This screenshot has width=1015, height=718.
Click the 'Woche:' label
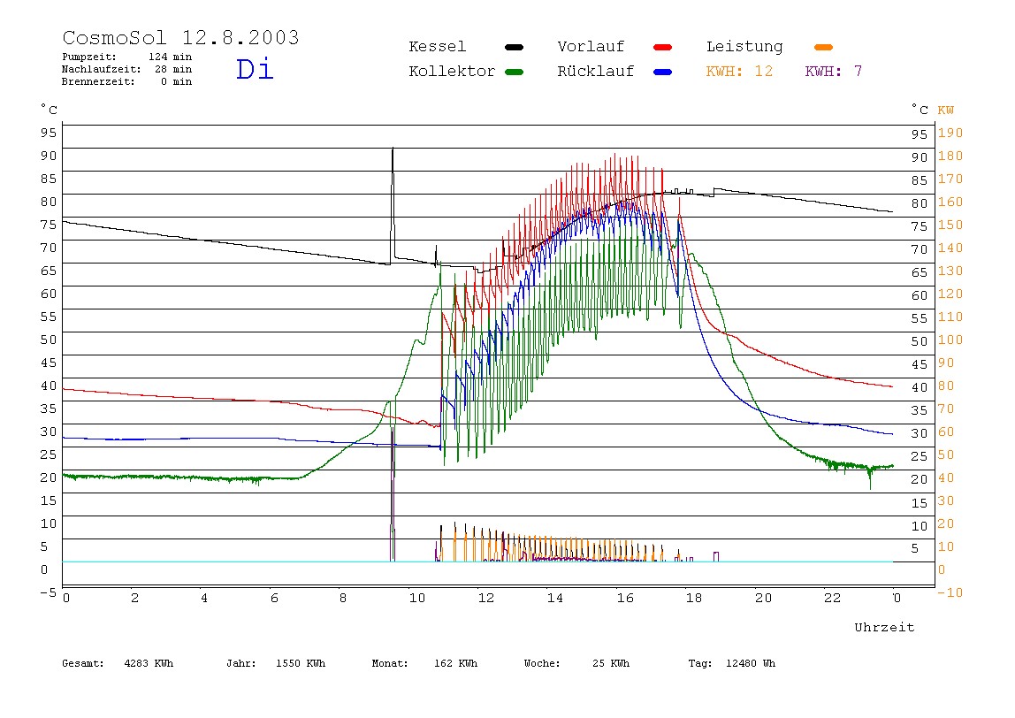point(542,663)
